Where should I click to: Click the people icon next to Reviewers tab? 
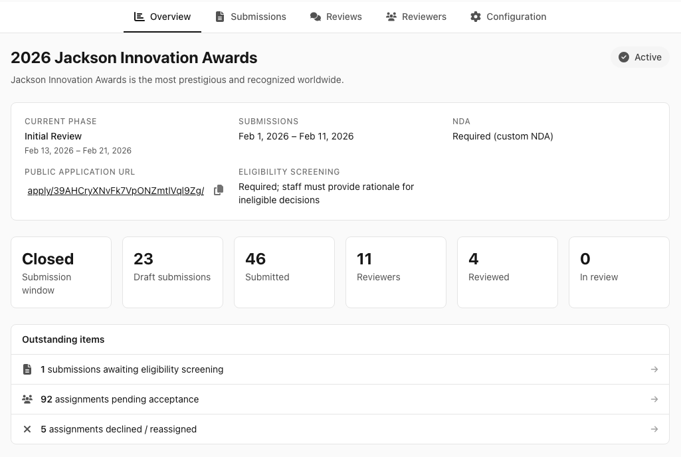(391, 16)
